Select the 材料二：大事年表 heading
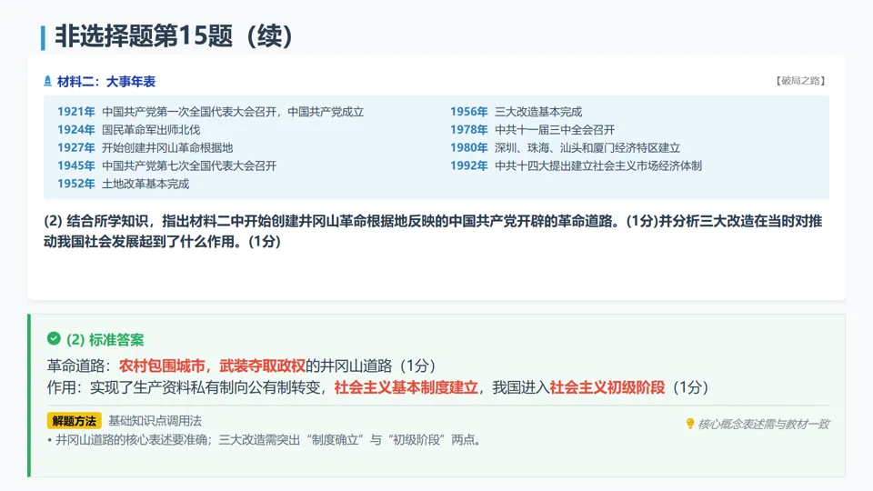 click(106, 81)
